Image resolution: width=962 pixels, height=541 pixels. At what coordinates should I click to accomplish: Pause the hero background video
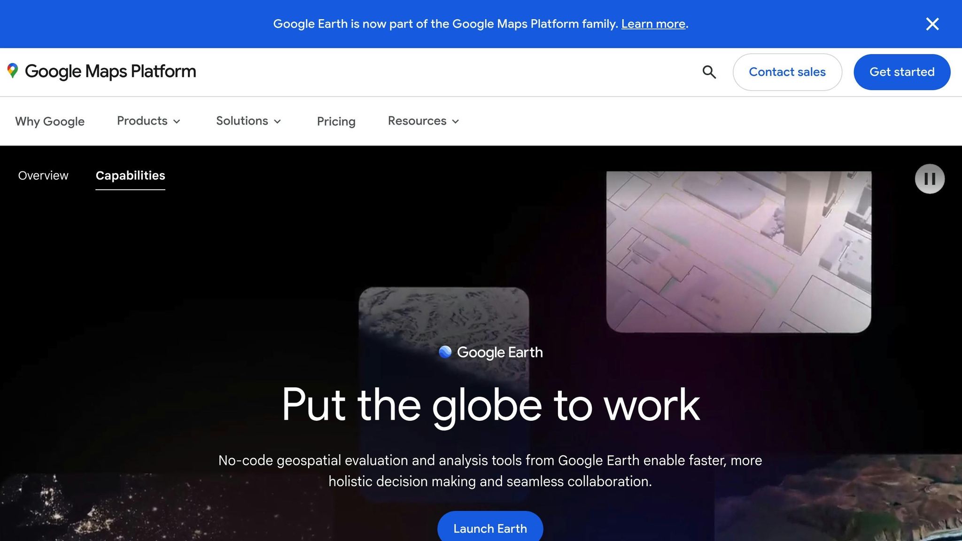click(x=930, y=179)
